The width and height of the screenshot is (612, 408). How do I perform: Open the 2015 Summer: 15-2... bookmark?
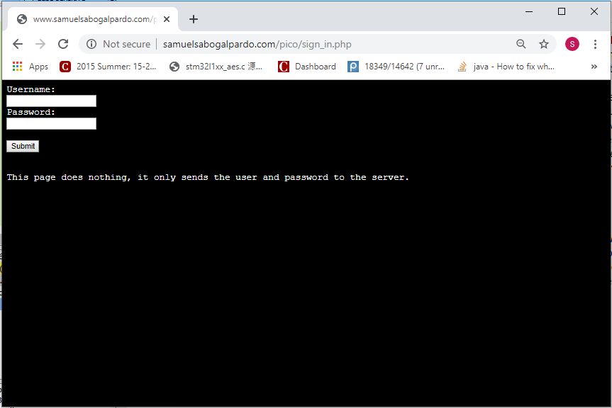[x=108, y=67]
